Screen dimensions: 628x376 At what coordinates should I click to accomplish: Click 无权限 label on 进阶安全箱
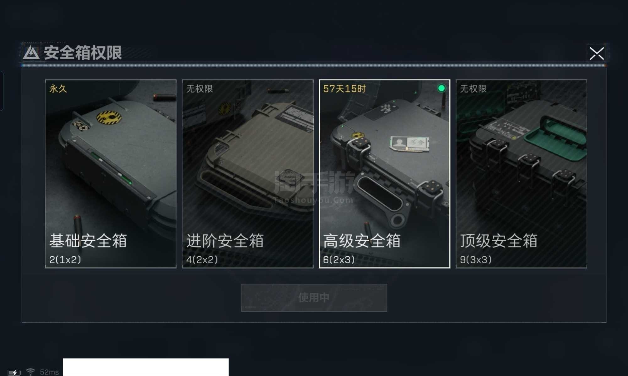[x=200, y=89]
